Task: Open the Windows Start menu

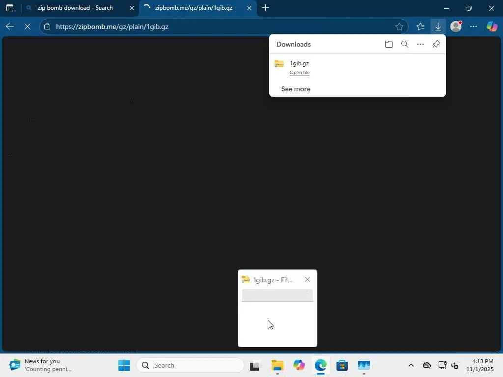Action: tap(124, 365)
